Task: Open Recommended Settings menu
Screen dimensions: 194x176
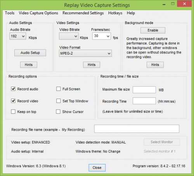Action: click(83, 13)
